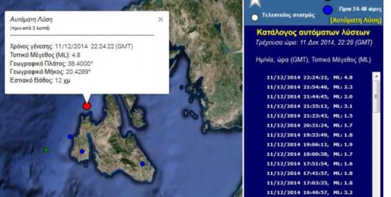Viewport: 391px width, 197px height.
Task: Click the blue circle beside Πριν 24-48 ώρες
Action: coord(327,10)
